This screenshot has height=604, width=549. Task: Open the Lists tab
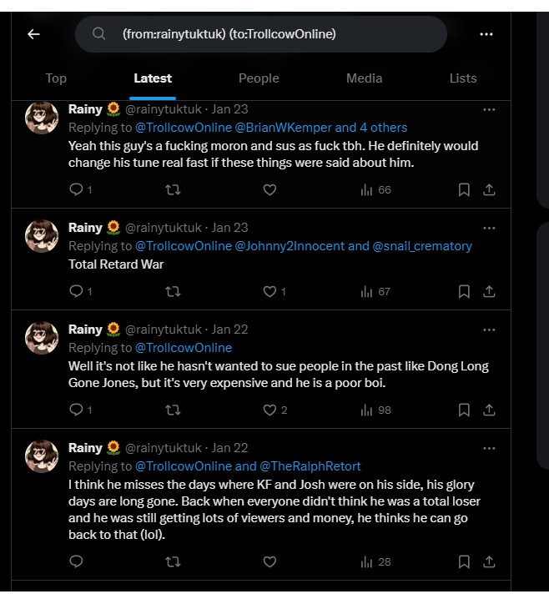[x=463, y=78]
